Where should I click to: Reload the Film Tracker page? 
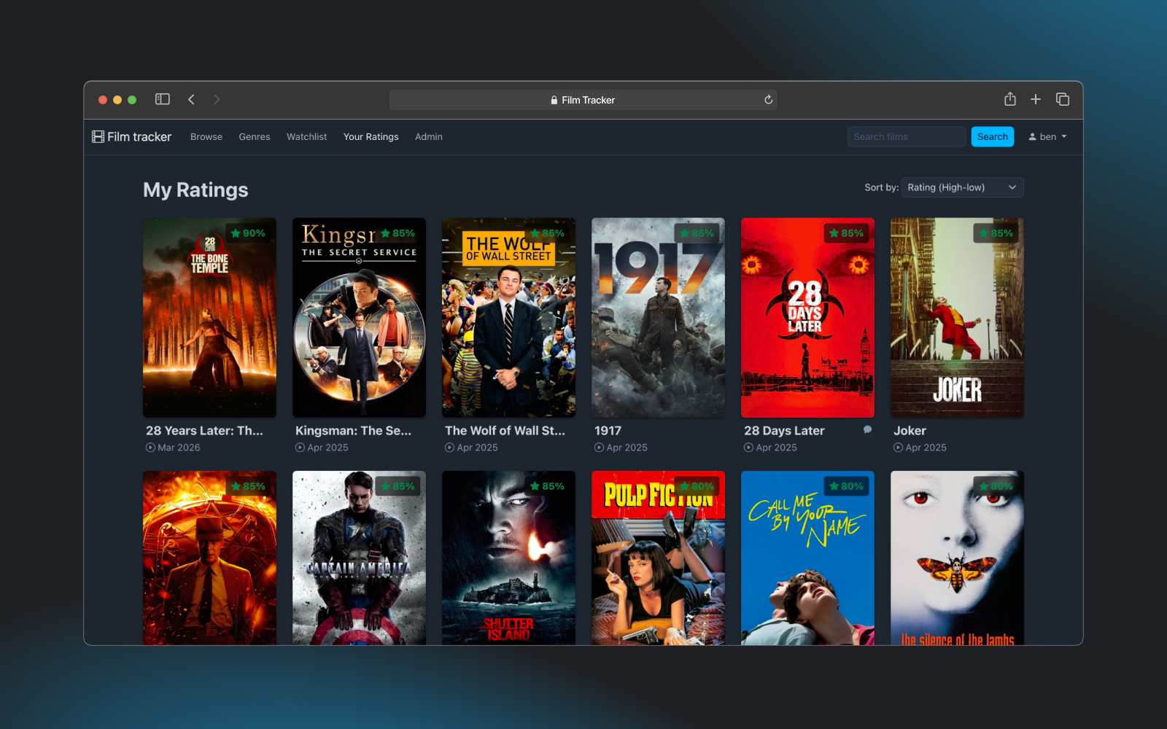768,100
